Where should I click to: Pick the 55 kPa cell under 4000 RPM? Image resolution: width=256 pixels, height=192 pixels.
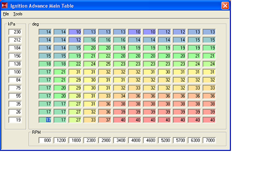(135, 96)
